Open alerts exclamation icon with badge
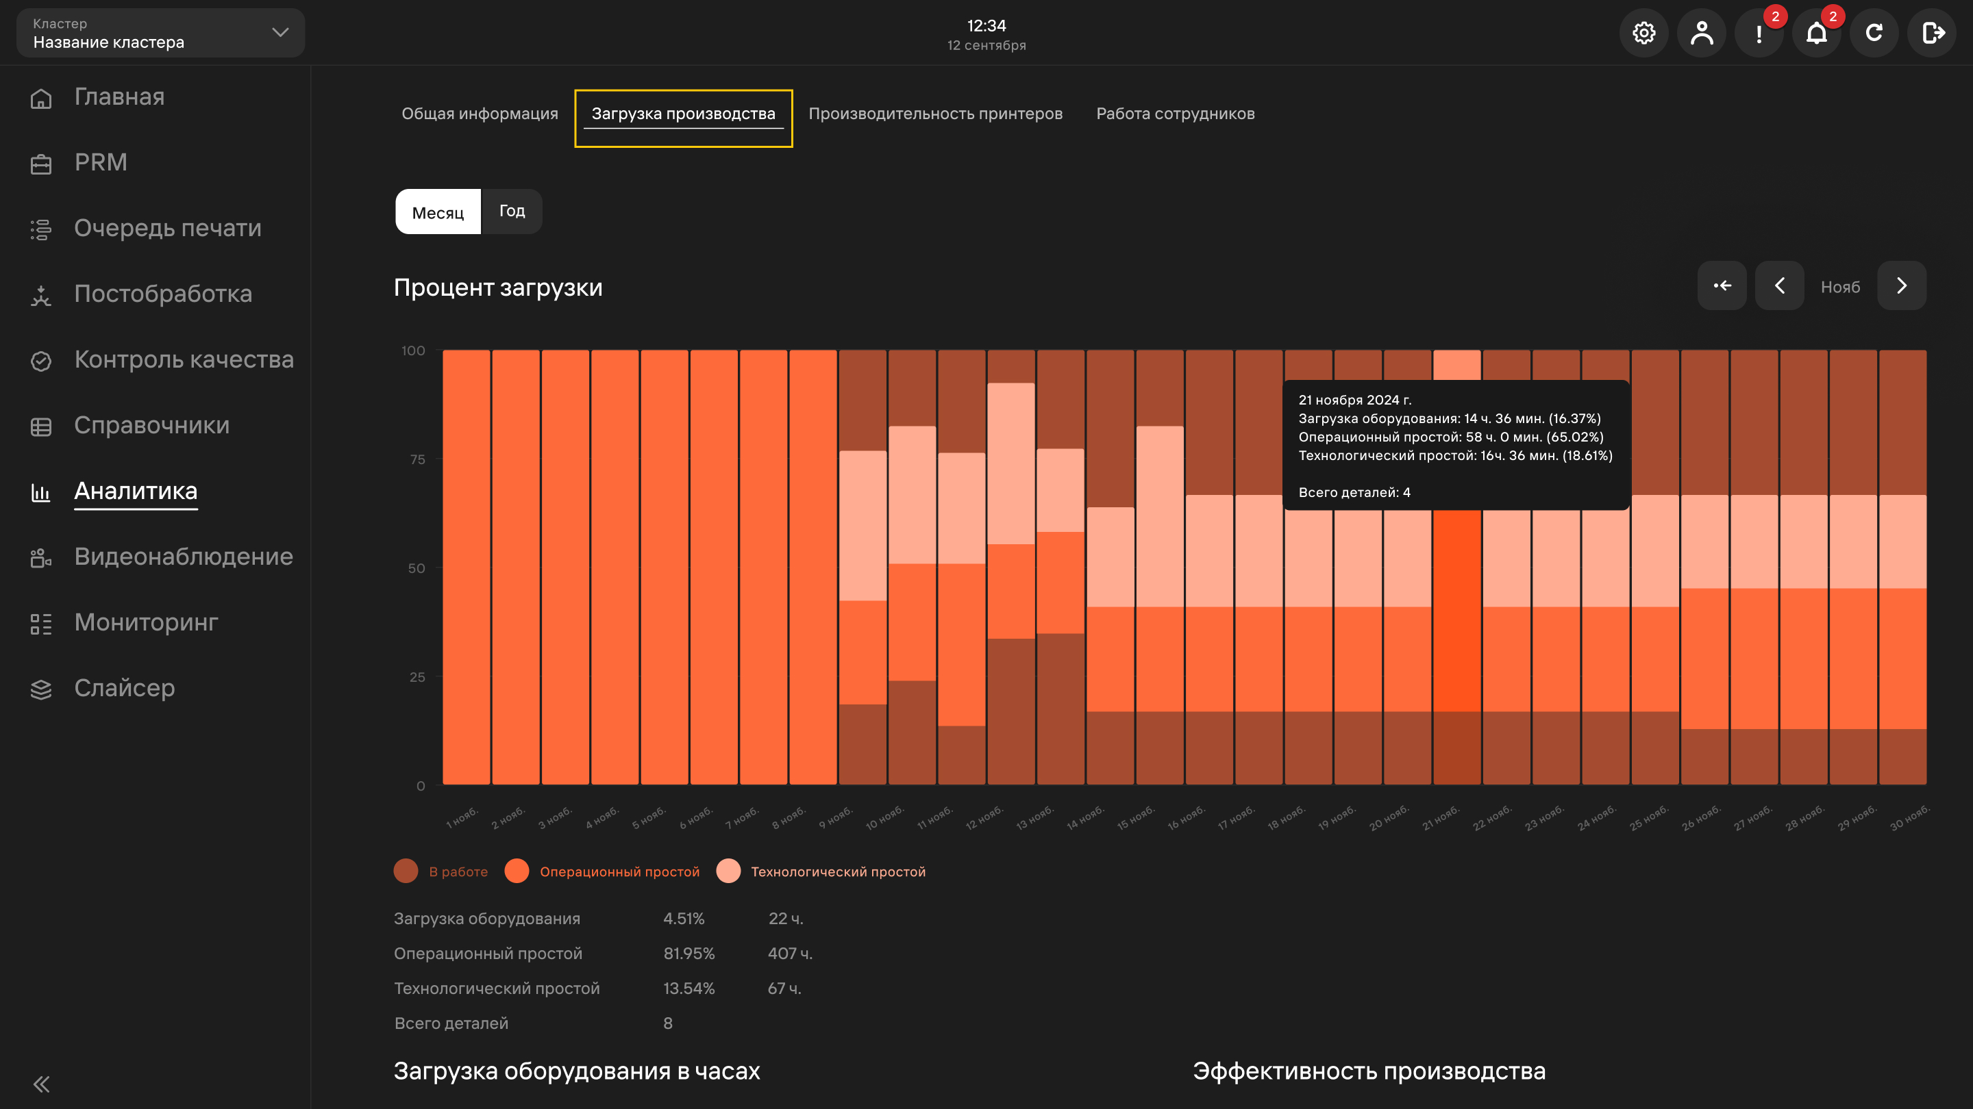This screenshot has width=1973, height=1109. (x=1759, y=33)
